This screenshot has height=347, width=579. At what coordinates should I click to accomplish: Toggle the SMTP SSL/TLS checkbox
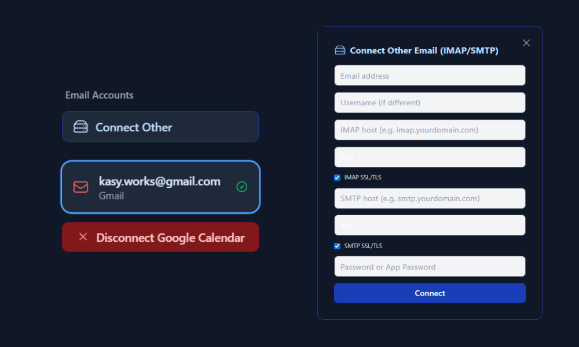pyautogui.click(x=337, y=246)
